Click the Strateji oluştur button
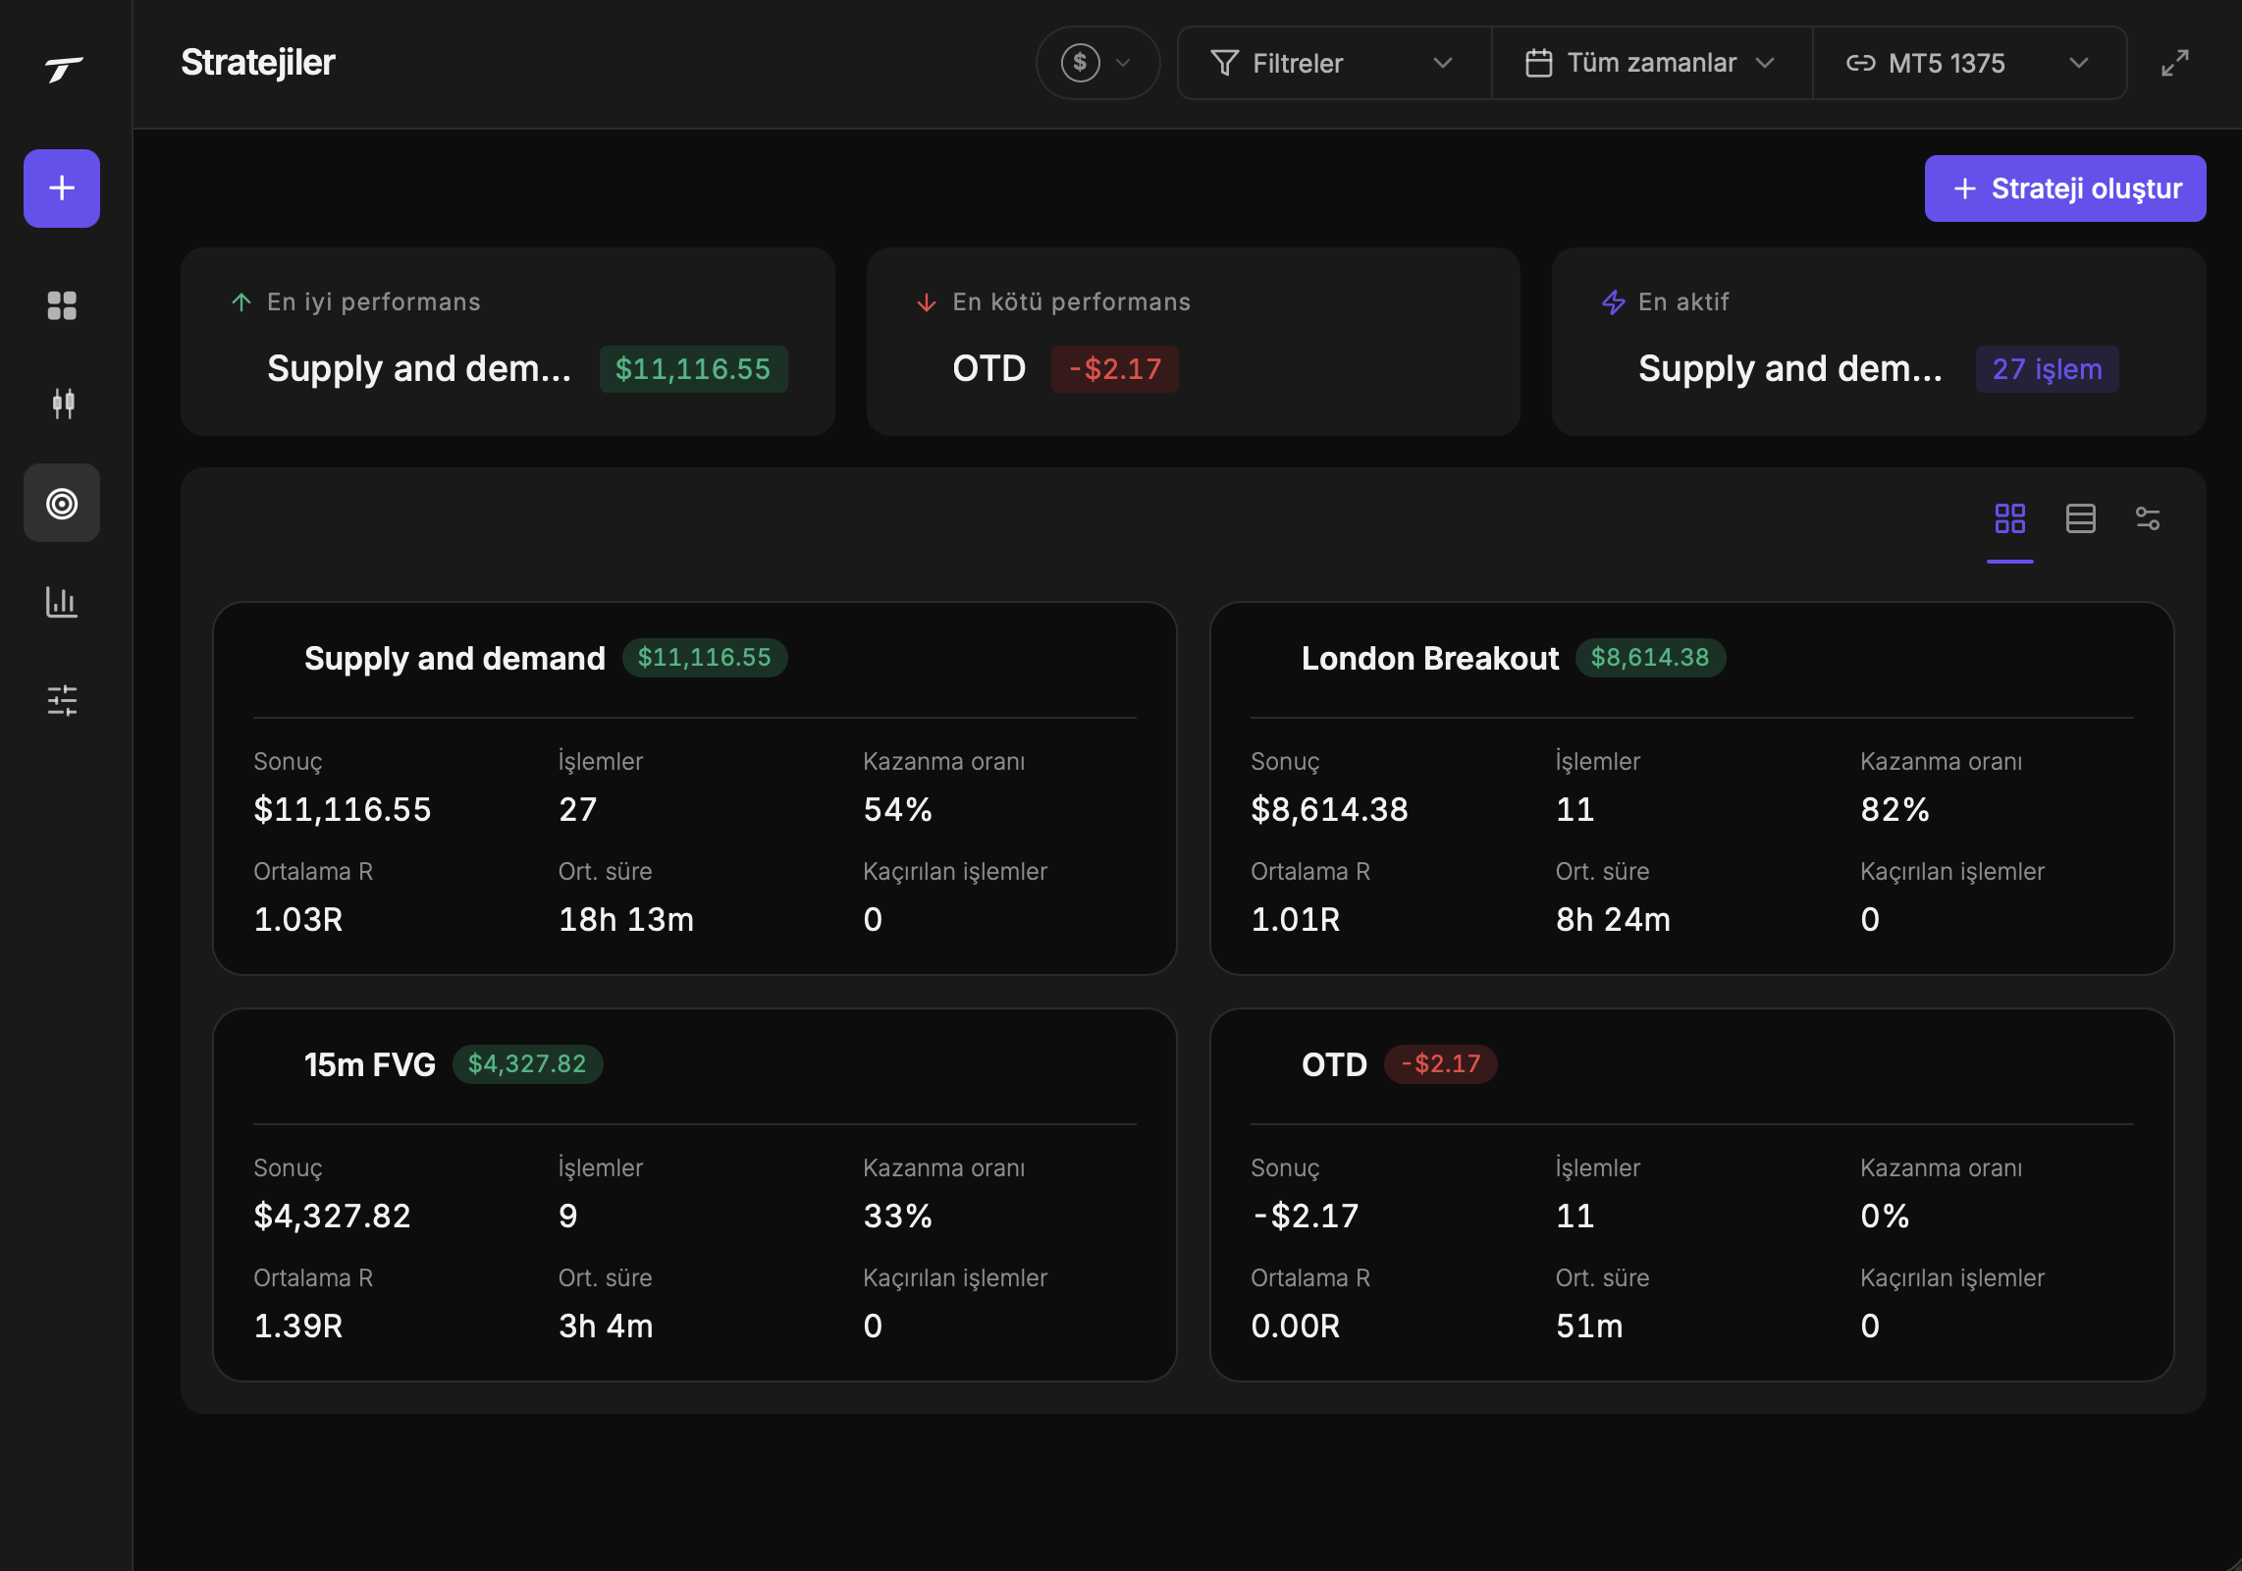Screen dimensions: 2242x1571 point(2065,189)
